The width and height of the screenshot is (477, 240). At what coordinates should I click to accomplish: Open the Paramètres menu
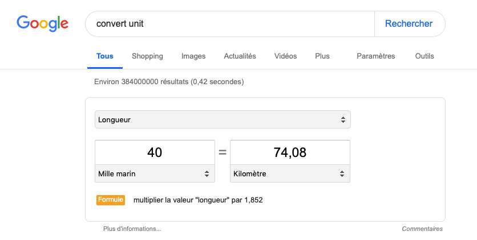click(x=375, y=56)
